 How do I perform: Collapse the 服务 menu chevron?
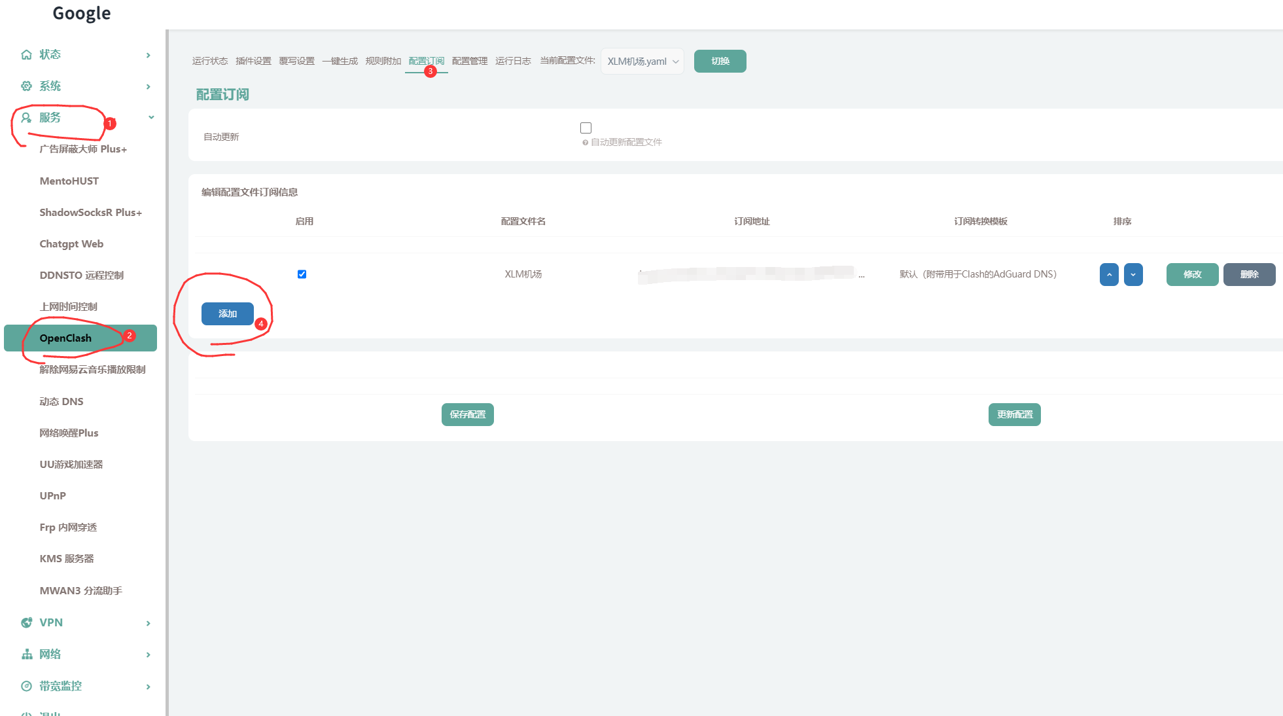click(x=151, y=118)
